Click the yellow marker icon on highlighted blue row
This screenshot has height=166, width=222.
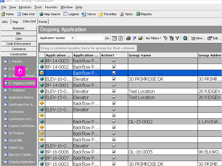(42, 73)
